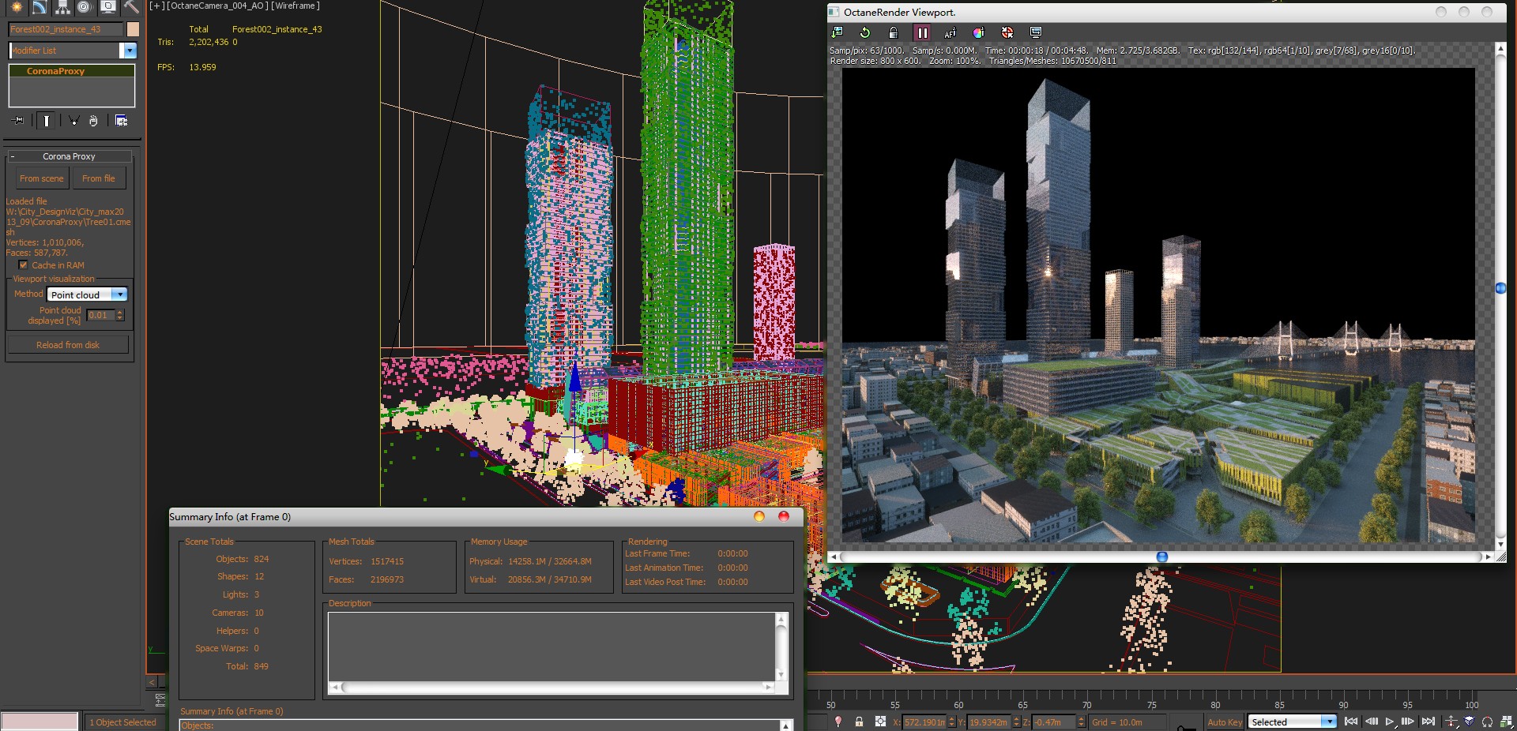Click the Forest002_instance_43 object name field
This screenshot has width=1517, height=731.
(66, 29)
